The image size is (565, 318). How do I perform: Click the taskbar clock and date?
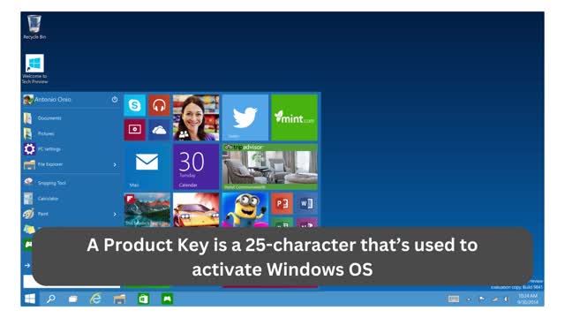(x=528, y=299)
